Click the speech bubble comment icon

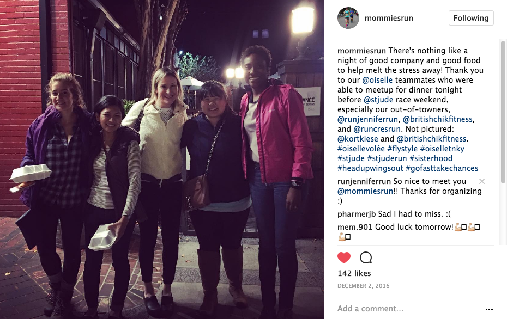(366, 257)
